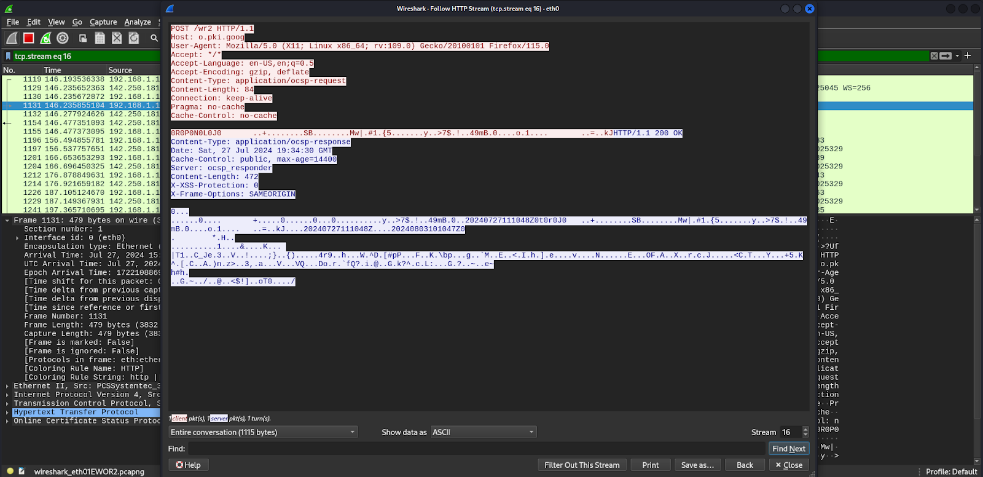Open capture file properties icon in status bar
The height and width of the screenshot is (477, 983).
coord(22,471)
